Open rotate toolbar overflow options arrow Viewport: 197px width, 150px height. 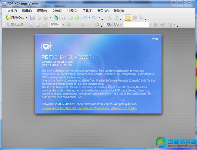click(121, 19)
